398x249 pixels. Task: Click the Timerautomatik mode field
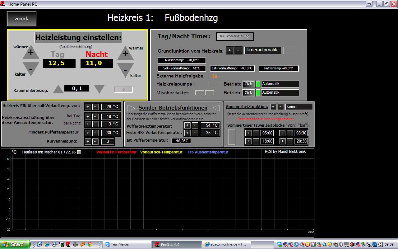coord(263,50)
